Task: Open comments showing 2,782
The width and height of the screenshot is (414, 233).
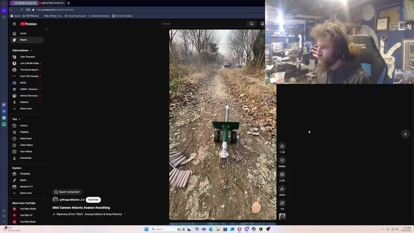Action: 282,175
